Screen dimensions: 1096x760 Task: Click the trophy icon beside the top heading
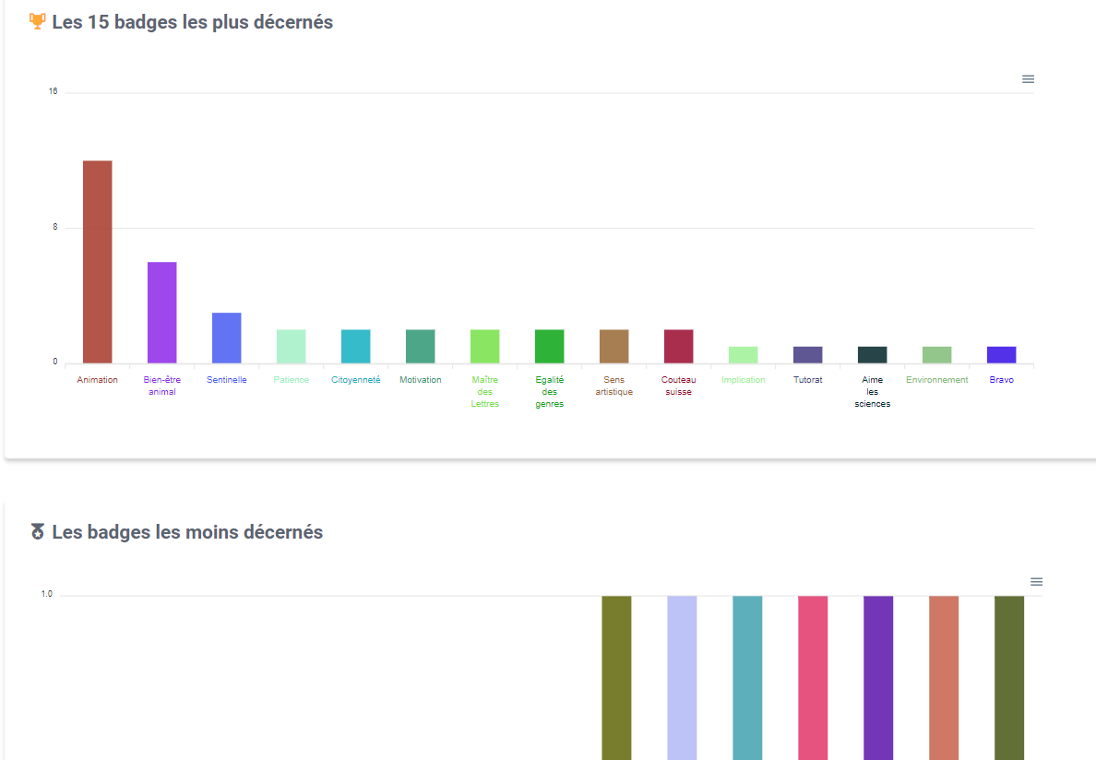(38, 21)
